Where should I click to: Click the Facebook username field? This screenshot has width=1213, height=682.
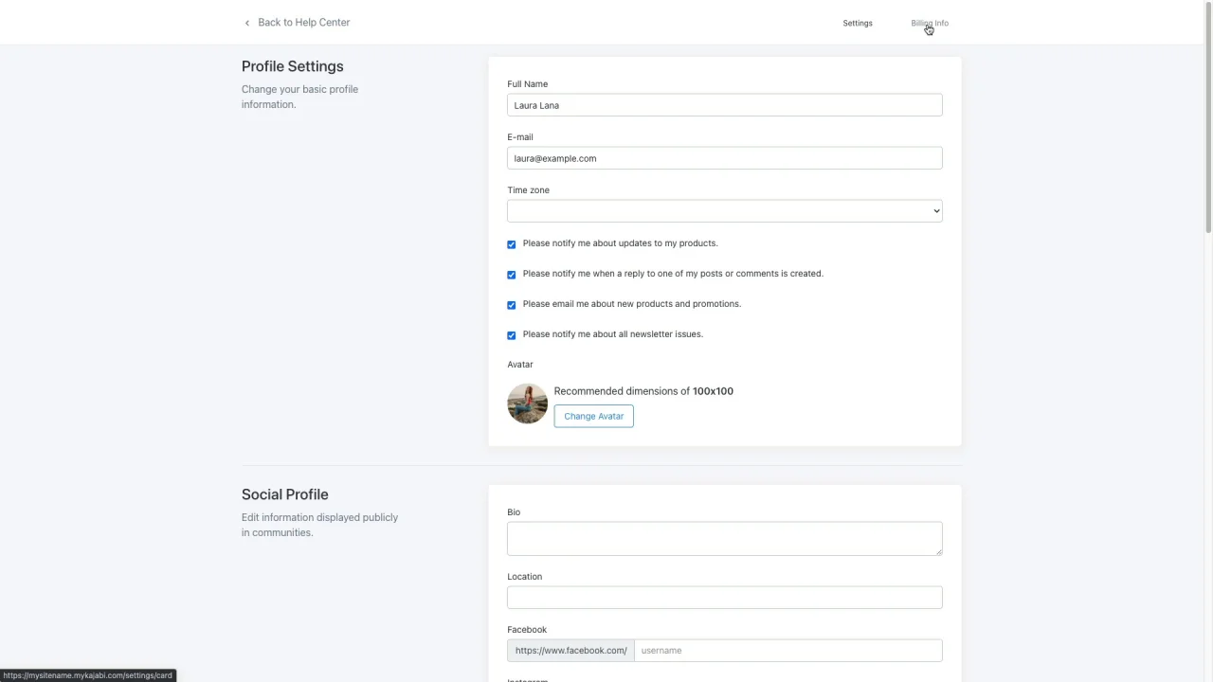click(788, 651)
